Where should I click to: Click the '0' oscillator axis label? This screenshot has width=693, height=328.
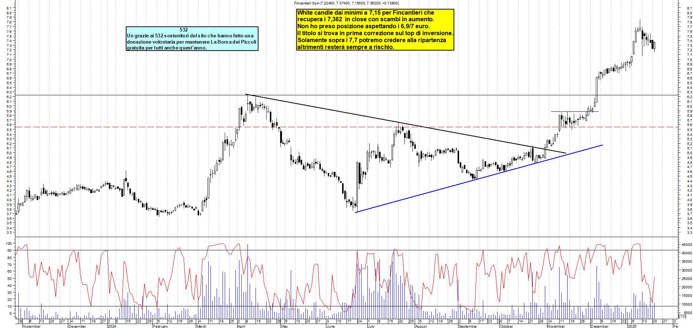[x=11, y=313]
